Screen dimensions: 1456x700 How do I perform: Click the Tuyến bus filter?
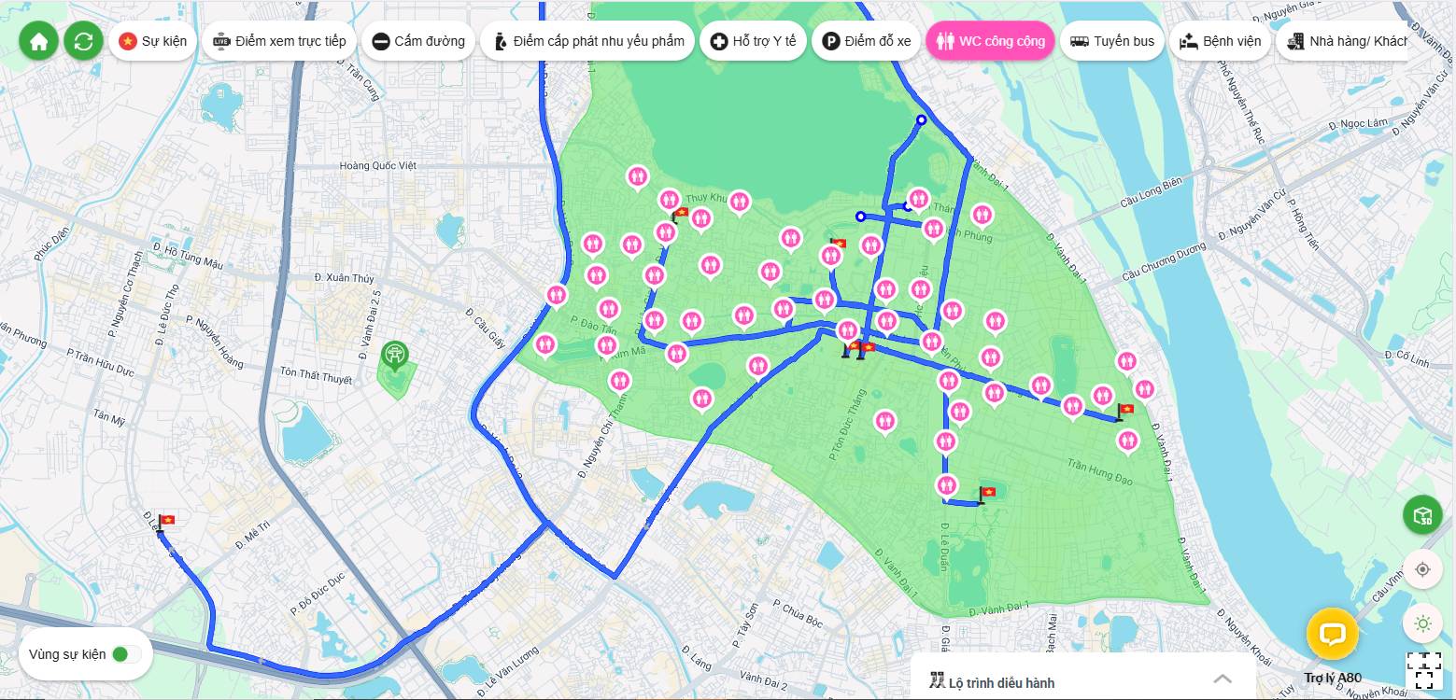[x=1112, y=41]
